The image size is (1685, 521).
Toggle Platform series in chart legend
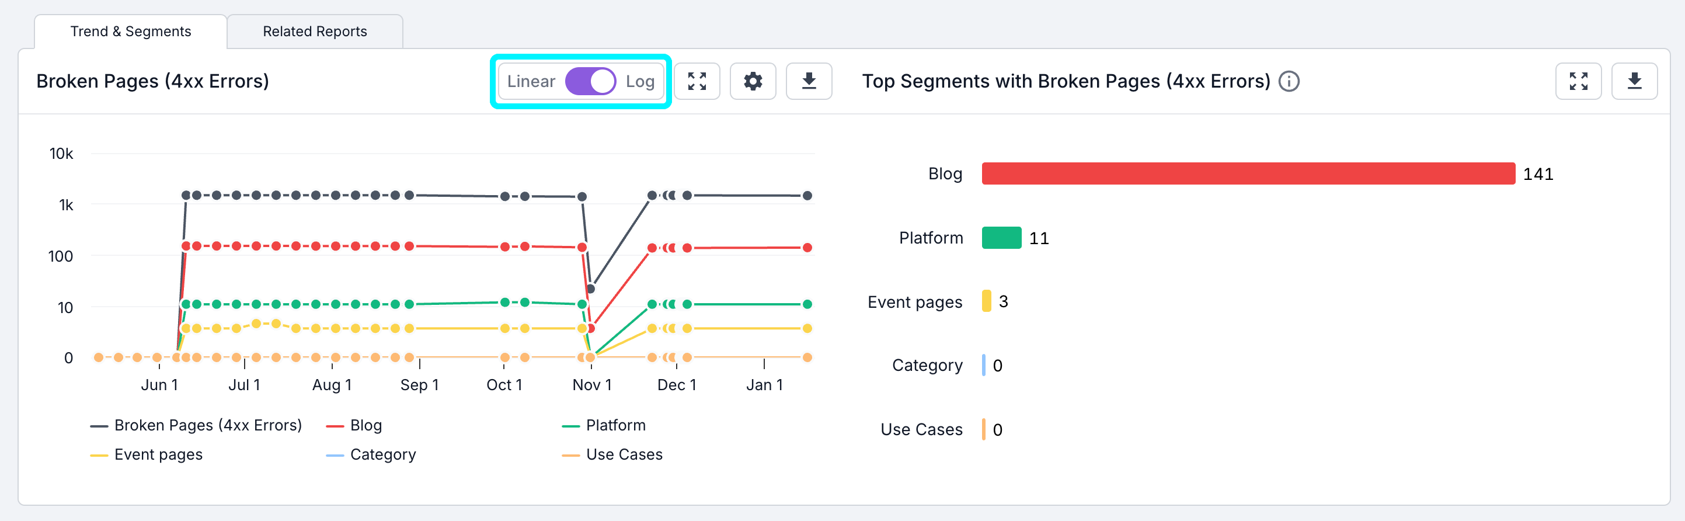pyautogui.click(x=615, y=425)
